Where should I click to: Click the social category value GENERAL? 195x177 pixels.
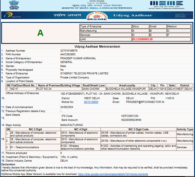pos(66,62)
